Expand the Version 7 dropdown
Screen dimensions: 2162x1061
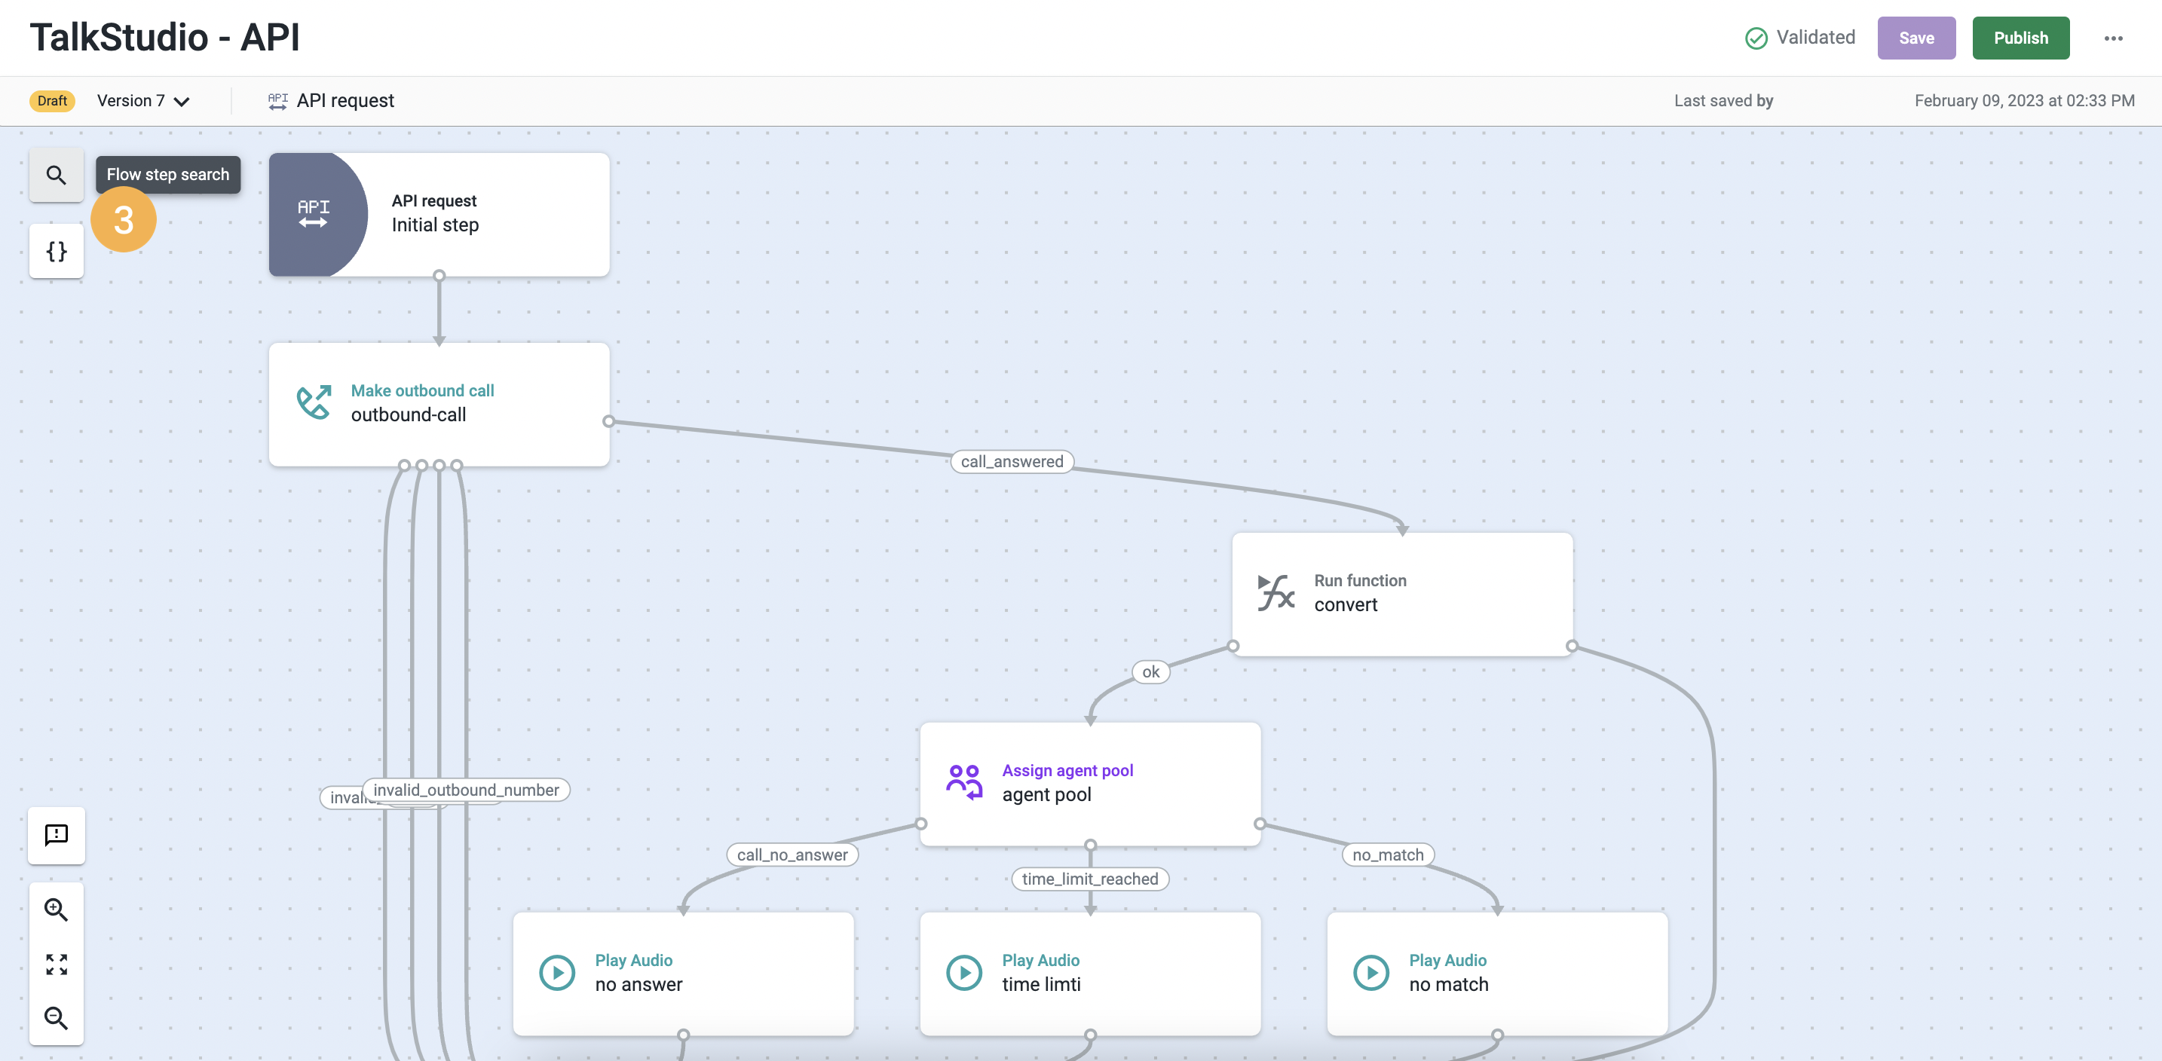tap(143, 101)
